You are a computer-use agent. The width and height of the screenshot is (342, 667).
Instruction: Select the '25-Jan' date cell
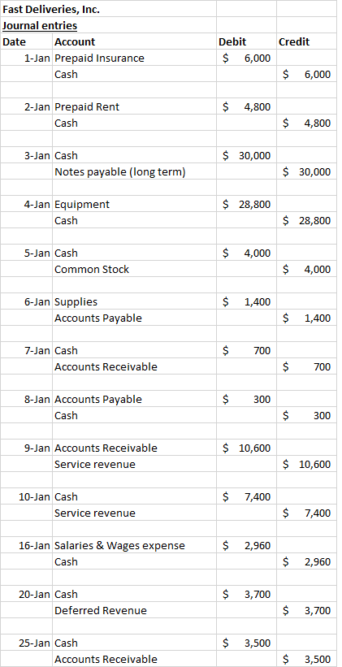(27, 643)
